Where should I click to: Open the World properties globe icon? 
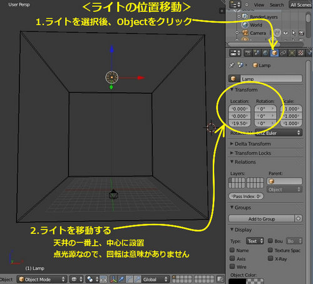click(265, 53)
